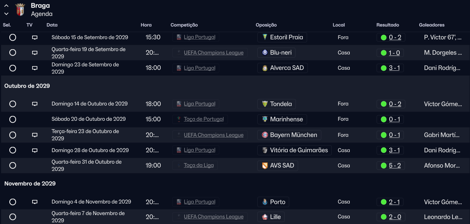Click the AVS SAD club badge
Viewport: 470px width, 224px height.
(265, 165)
